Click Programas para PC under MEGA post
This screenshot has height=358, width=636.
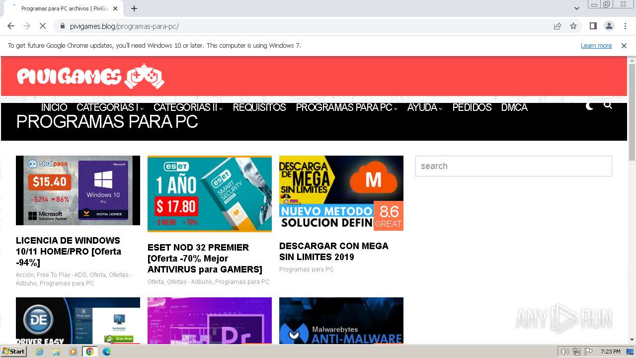click(x=307, y=269)
